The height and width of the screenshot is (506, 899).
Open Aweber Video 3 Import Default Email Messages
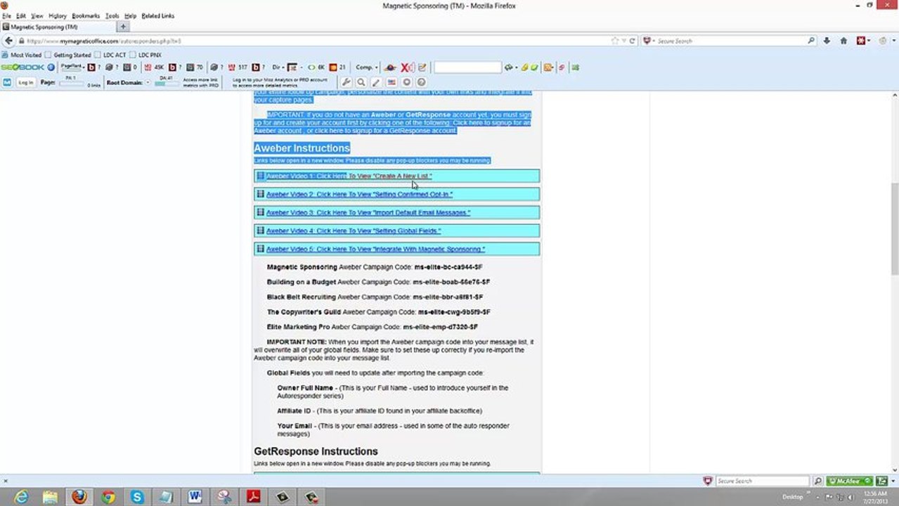368,213
